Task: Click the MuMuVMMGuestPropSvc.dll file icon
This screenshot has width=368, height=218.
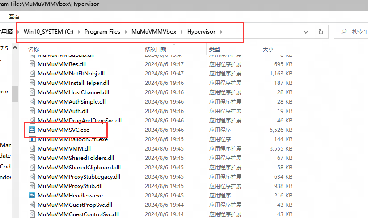Action: [x=32, y=205]
